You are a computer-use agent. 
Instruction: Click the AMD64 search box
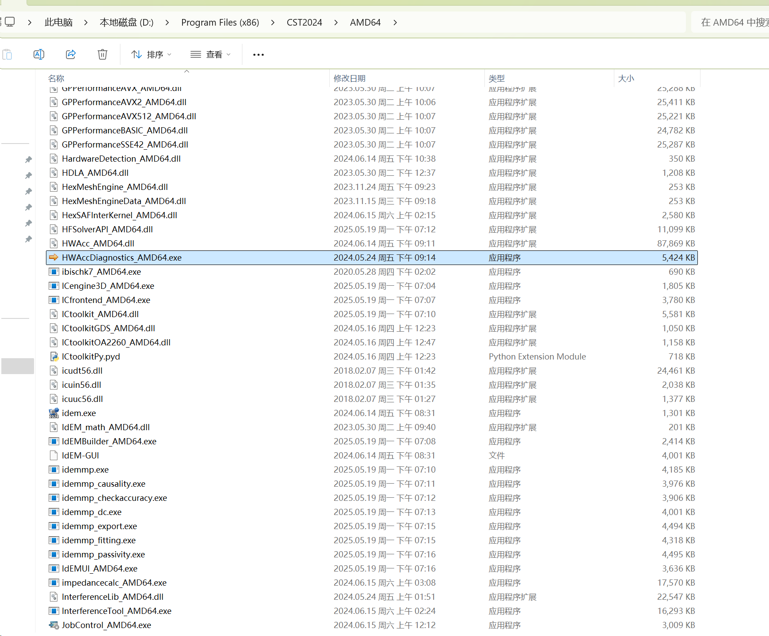point(734,22)
